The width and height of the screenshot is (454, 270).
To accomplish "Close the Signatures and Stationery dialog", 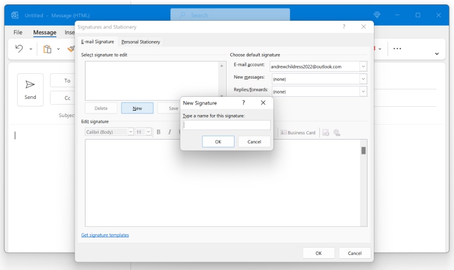I will [363, 27].
